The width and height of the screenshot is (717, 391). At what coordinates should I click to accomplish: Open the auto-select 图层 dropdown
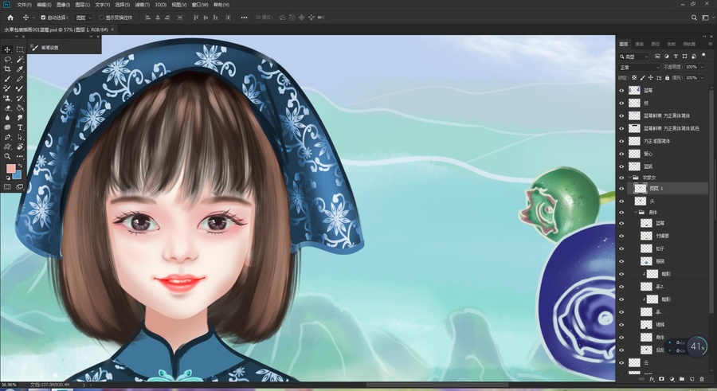[83, 18]
